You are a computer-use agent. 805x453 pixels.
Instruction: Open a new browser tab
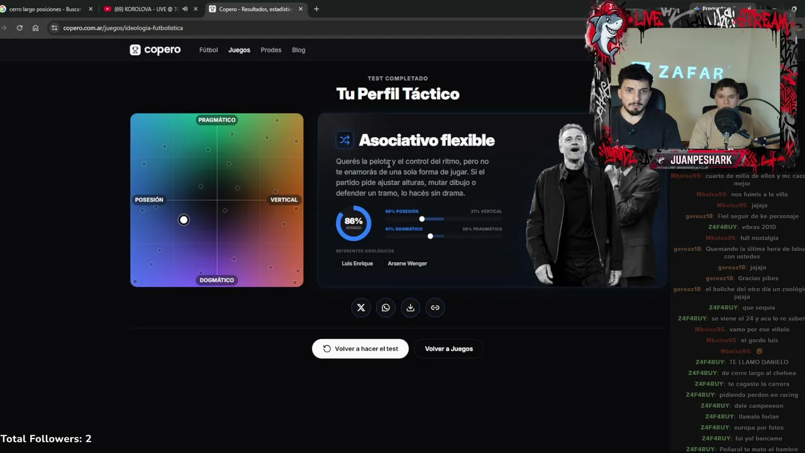click(316, 9)
